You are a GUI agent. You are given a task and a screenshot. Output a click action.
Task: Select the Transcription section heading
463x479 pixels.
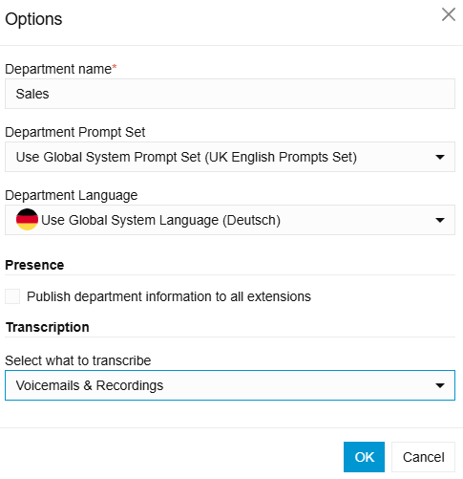pyautogui.click(x=48, y=327)
